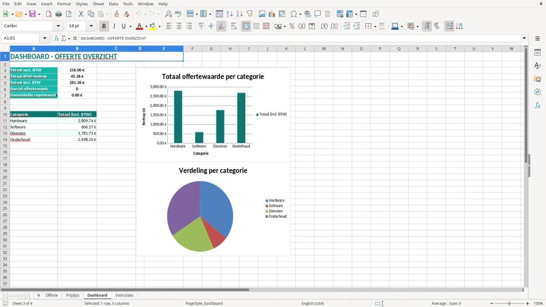Open the Styles menu
This screenshot has height=307, width=546.
pyautogui.click(x=82, y=4)
